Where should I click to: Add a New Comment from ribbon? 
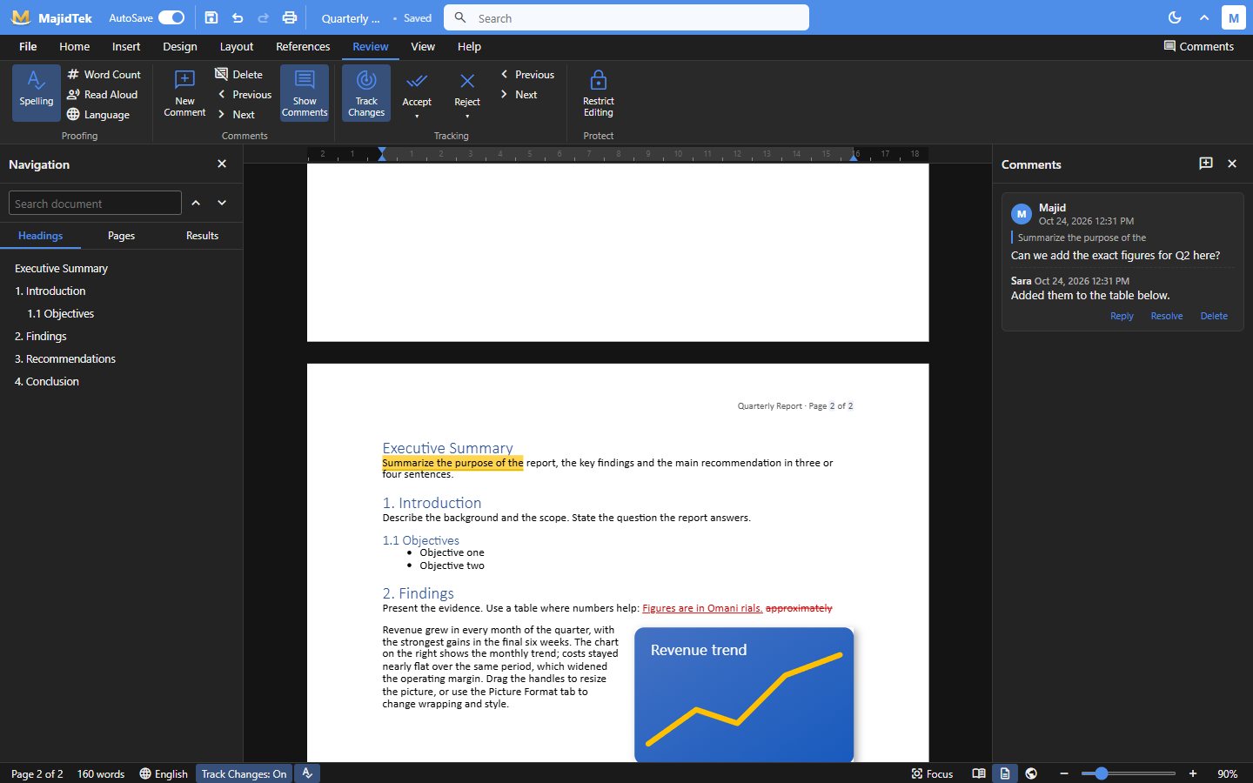coord(184,92)
